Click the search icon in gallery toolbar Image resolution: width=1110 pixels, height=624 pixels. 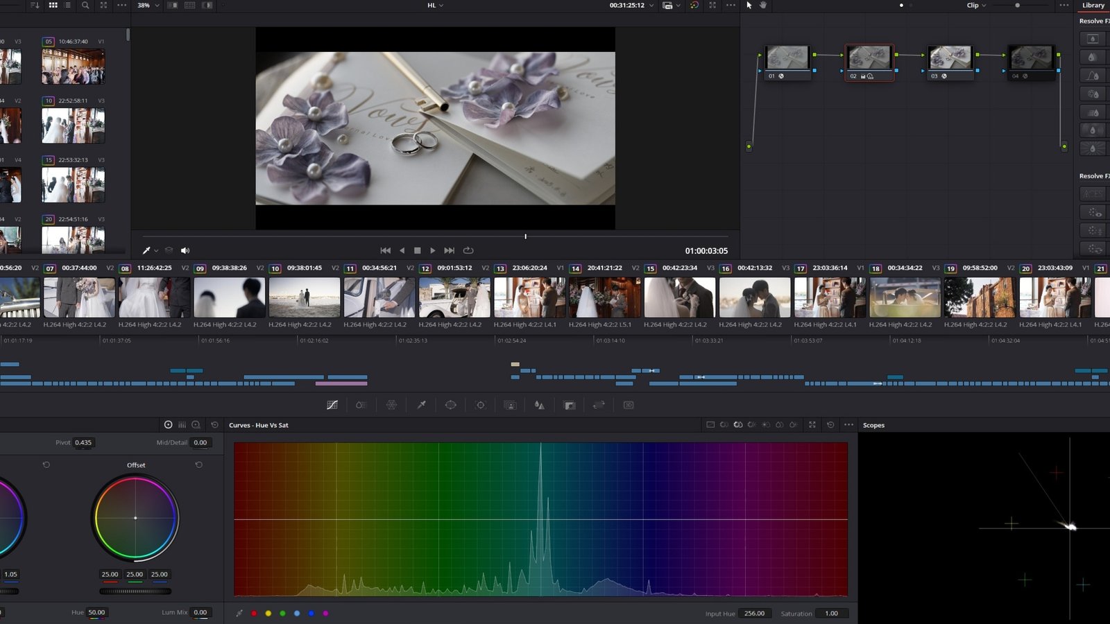85,5
